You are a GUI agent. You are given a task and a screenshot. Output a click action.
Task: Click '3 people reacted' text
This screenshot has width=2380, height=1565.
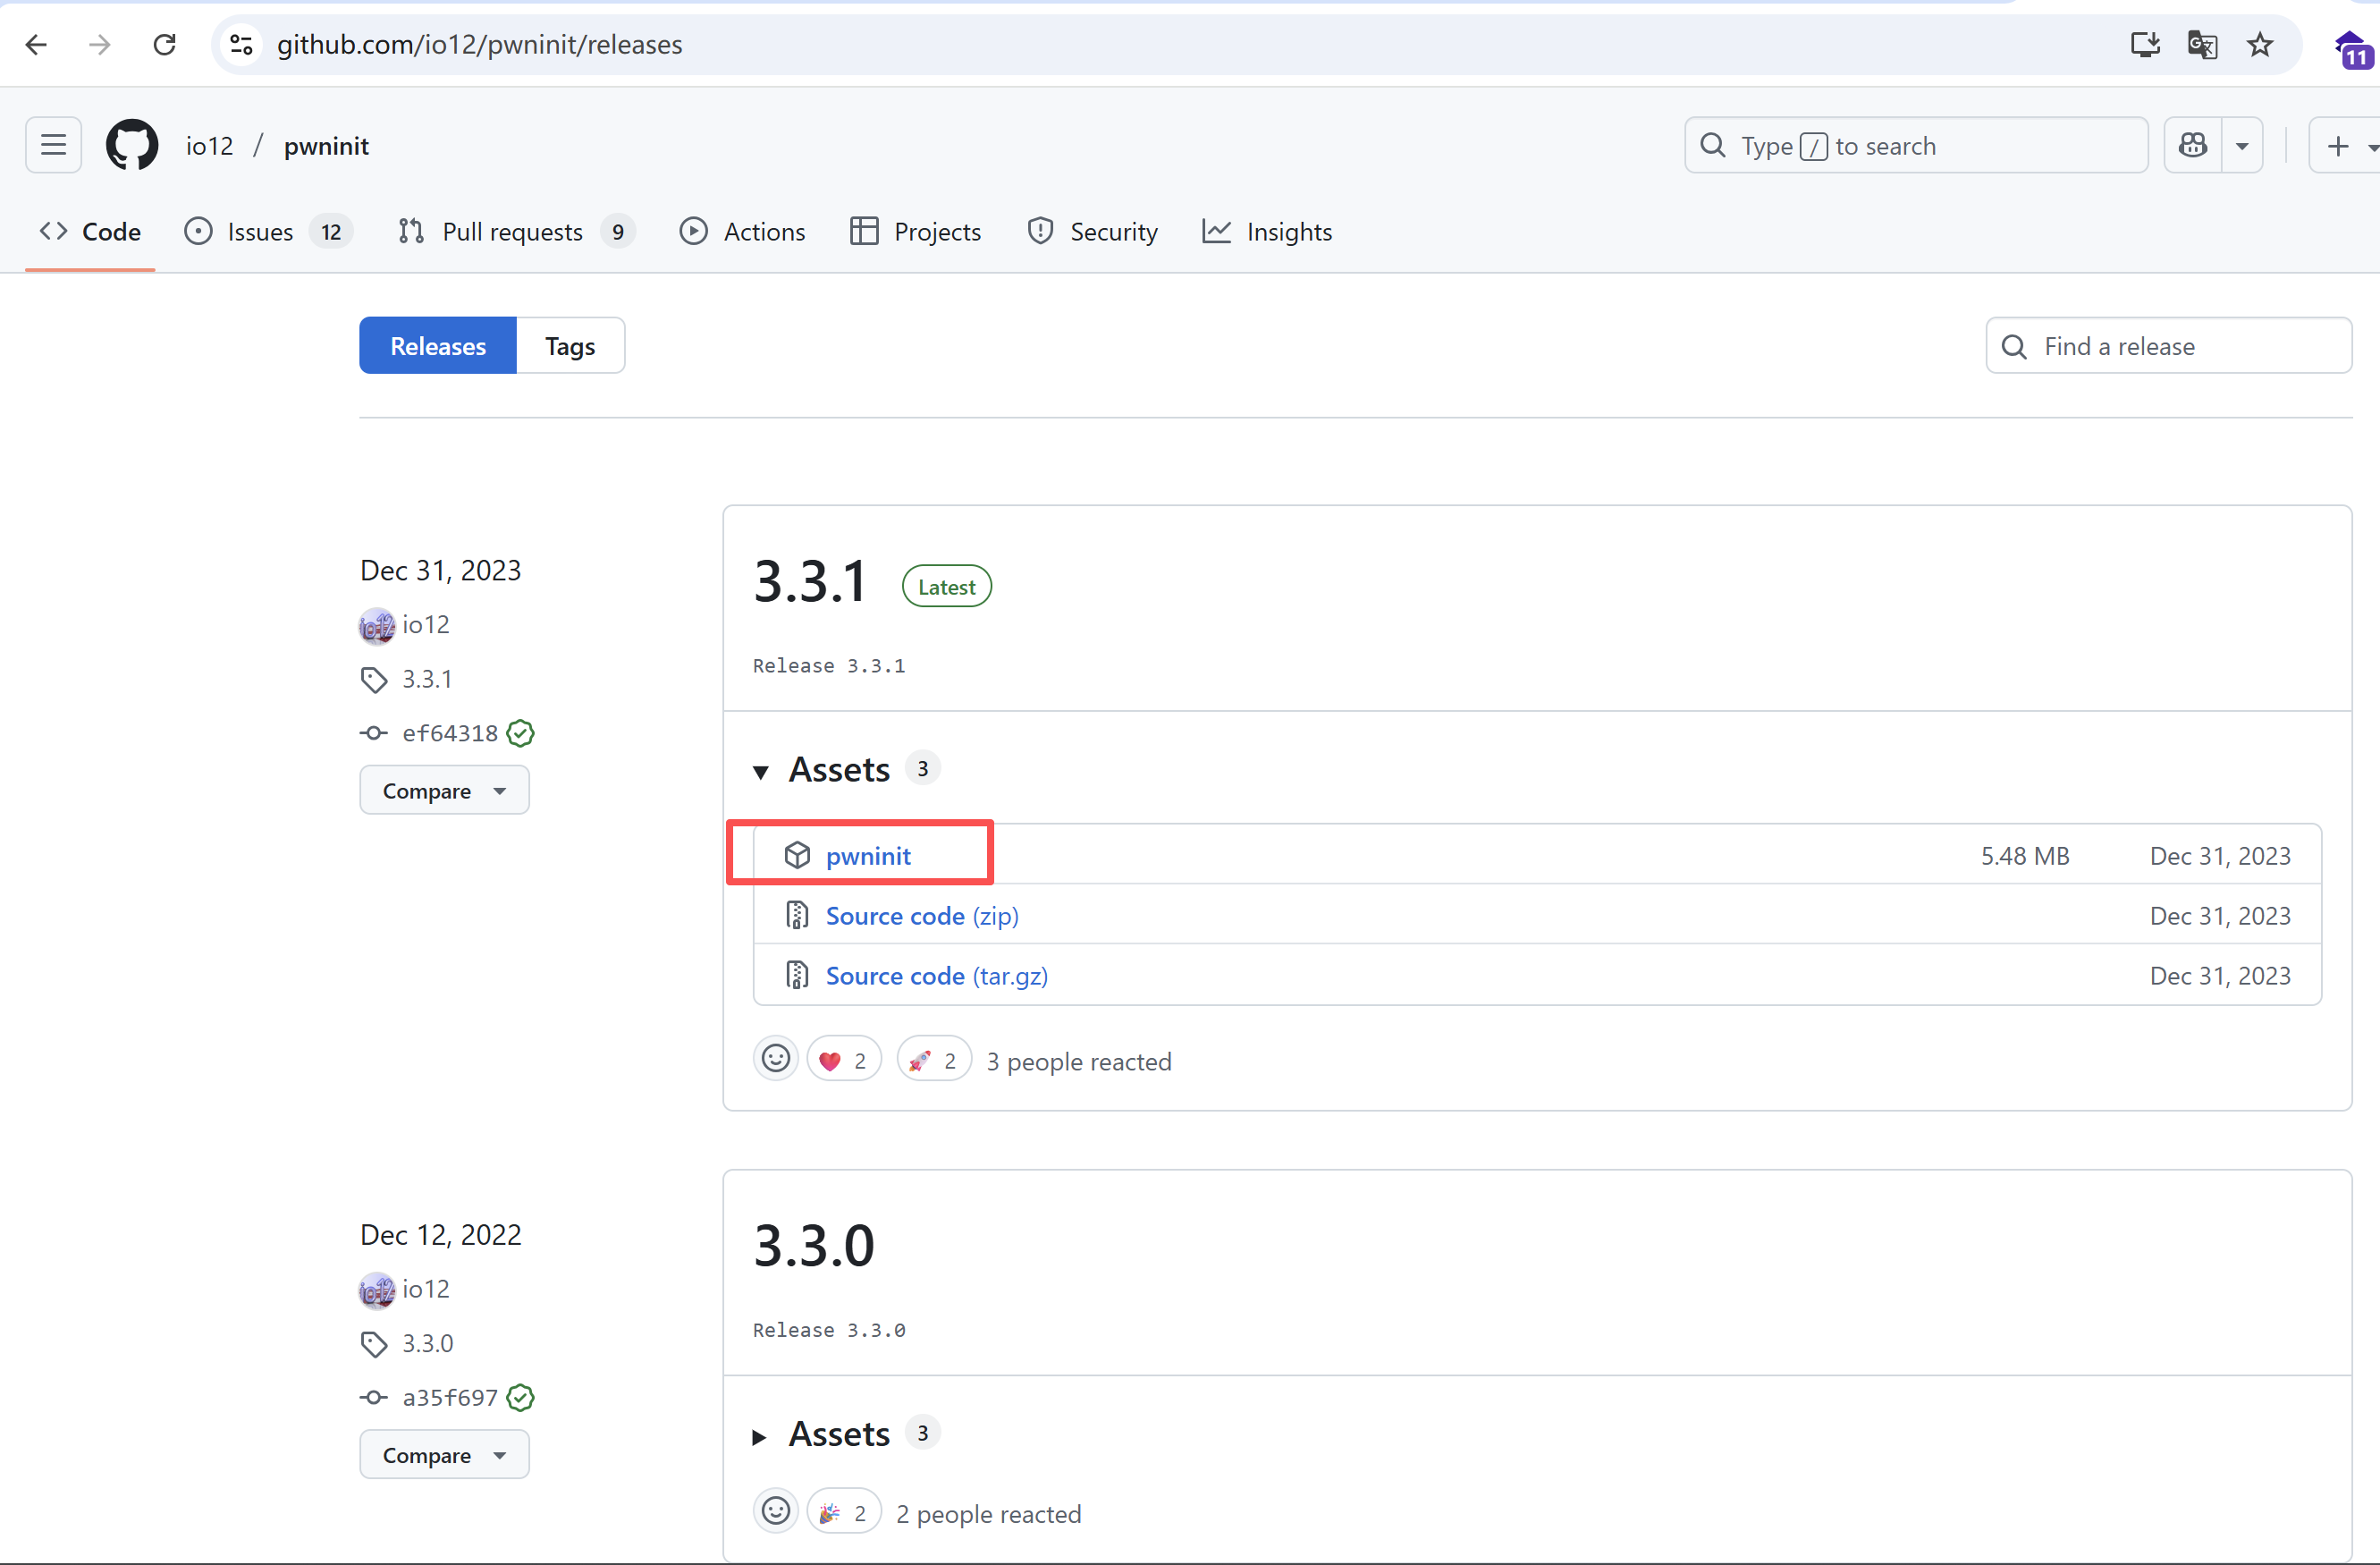[x=1079, y=1061]
